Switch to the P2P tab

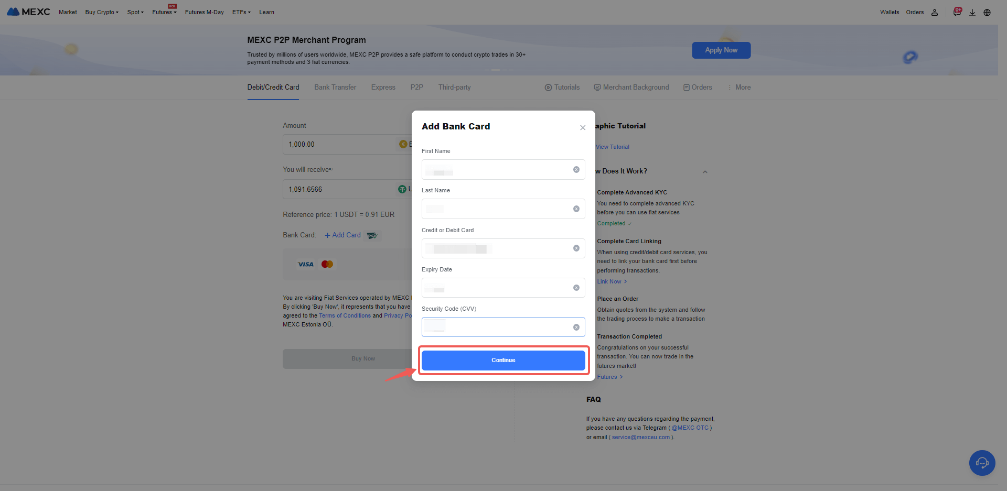click(416, 88)
